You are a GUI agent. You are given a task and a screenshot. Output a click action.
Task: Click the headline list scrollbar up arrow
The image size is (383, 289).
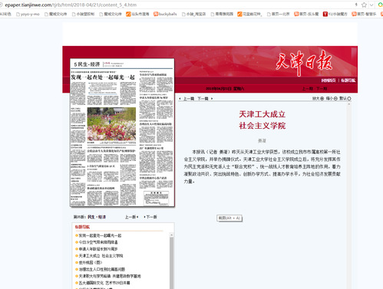point(171,235)
